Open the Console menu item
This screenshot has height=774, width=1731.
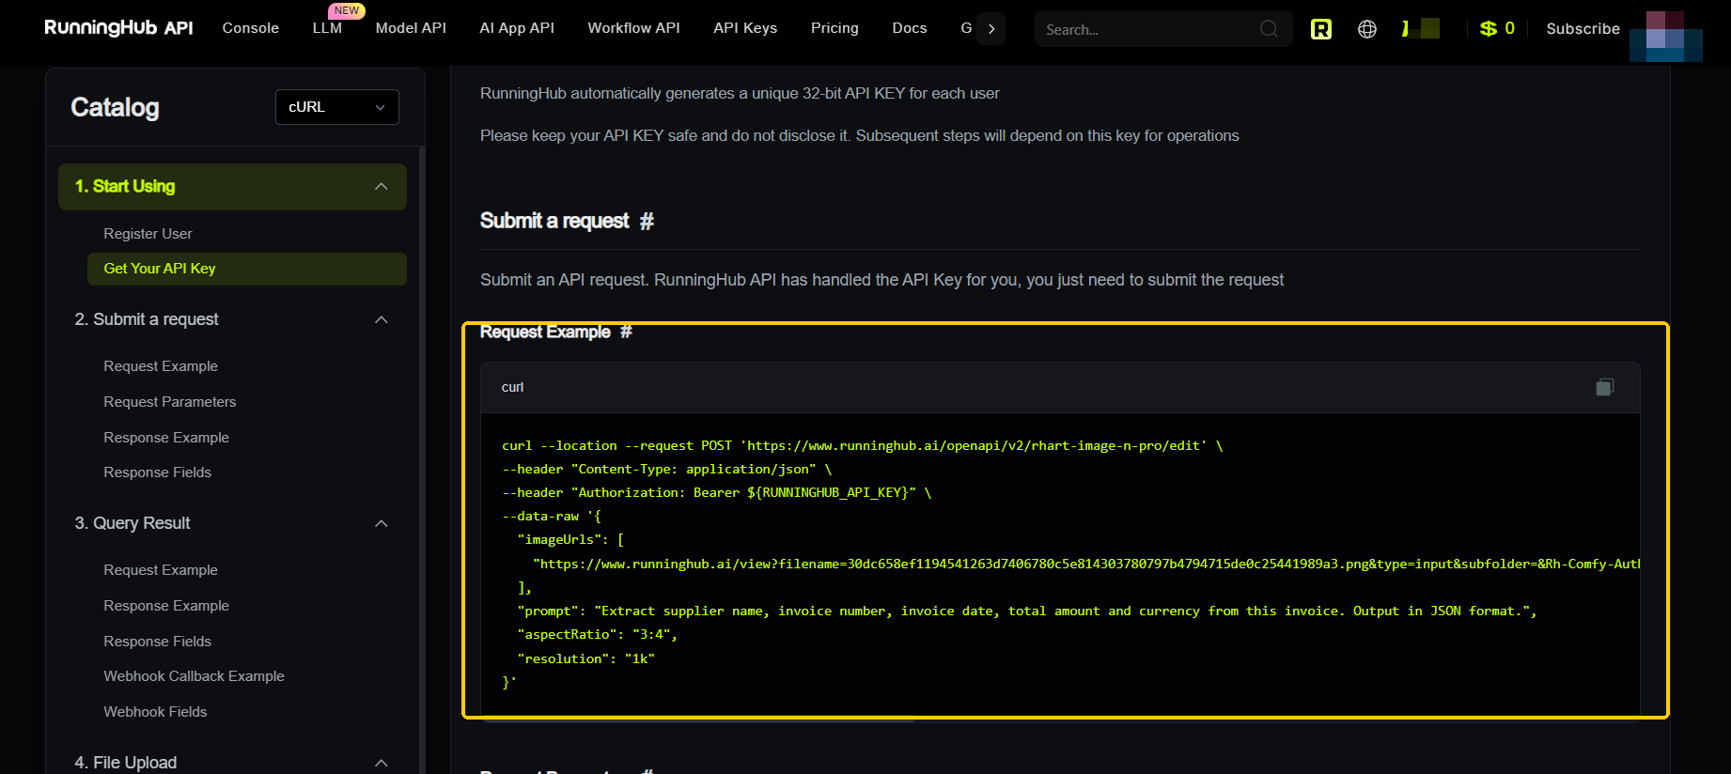click(x=251, y=28)
